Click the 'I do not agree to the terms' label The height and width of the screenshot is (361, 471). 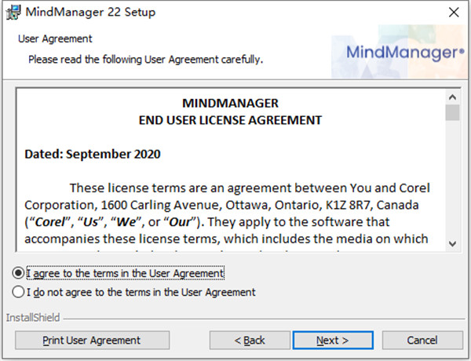pos(141,292)
